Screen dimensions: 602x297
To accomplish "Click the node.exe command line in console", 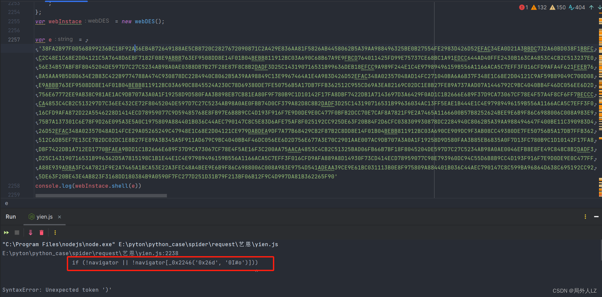I will (x=140, y=244).
